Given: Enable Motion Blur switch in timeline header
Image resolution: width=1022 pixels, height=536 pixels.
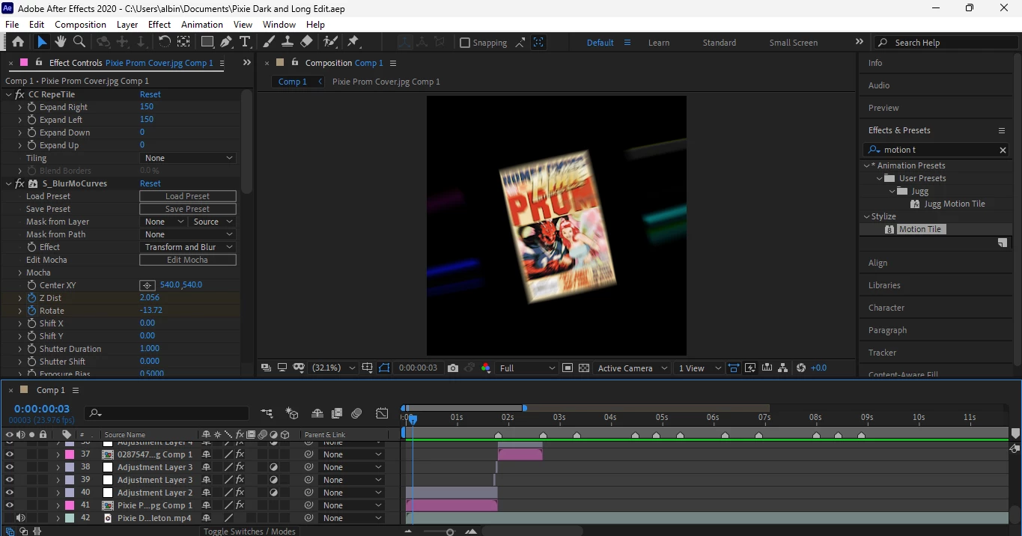Looking at the screenshot, I should click(x=356, y=413).
